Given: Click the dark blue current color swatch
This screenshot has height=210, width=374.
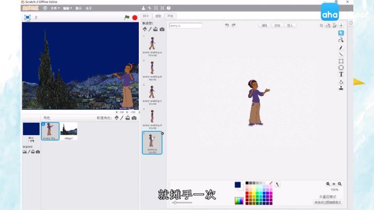Looking at the screenshot, I should click(x=238, y=185).
